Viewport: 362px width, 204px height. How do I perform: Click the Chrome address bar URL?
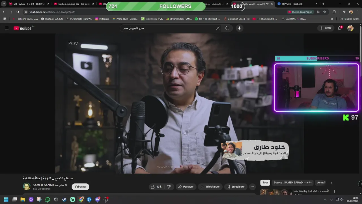pyautogui.click(x=52, y=12)
